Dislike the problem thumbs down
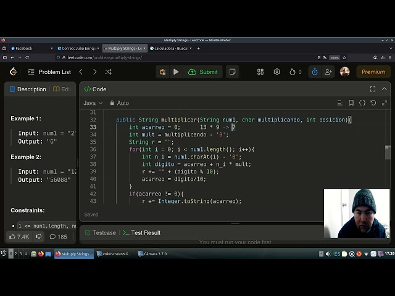The width and height of the screenshot is (395, 296). pyautogui.click(x=38, y=237)
